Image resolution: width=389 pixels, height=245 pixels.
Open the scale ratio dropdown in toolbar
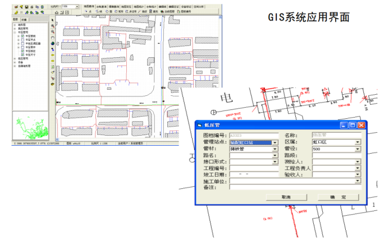coord(78,7)
